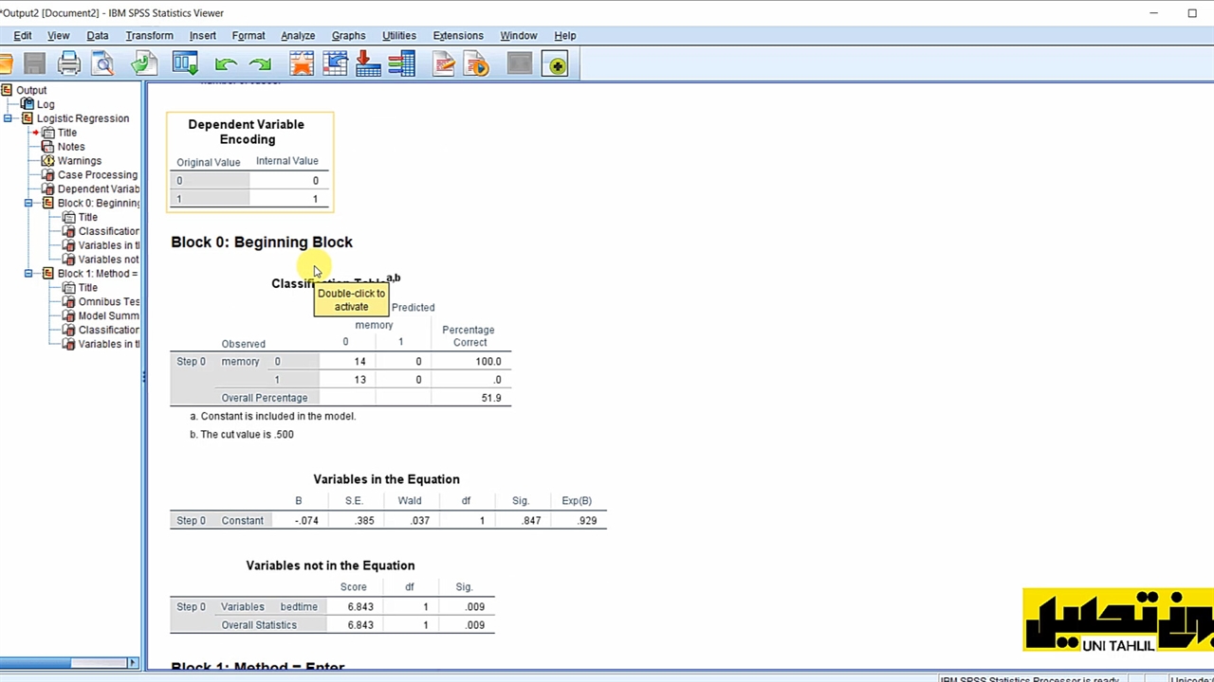Image resolution: width=1214 pixels, height=682 pixels.
Task: Click the Insert Cases red arrow icon
Action: click(368, 64)
